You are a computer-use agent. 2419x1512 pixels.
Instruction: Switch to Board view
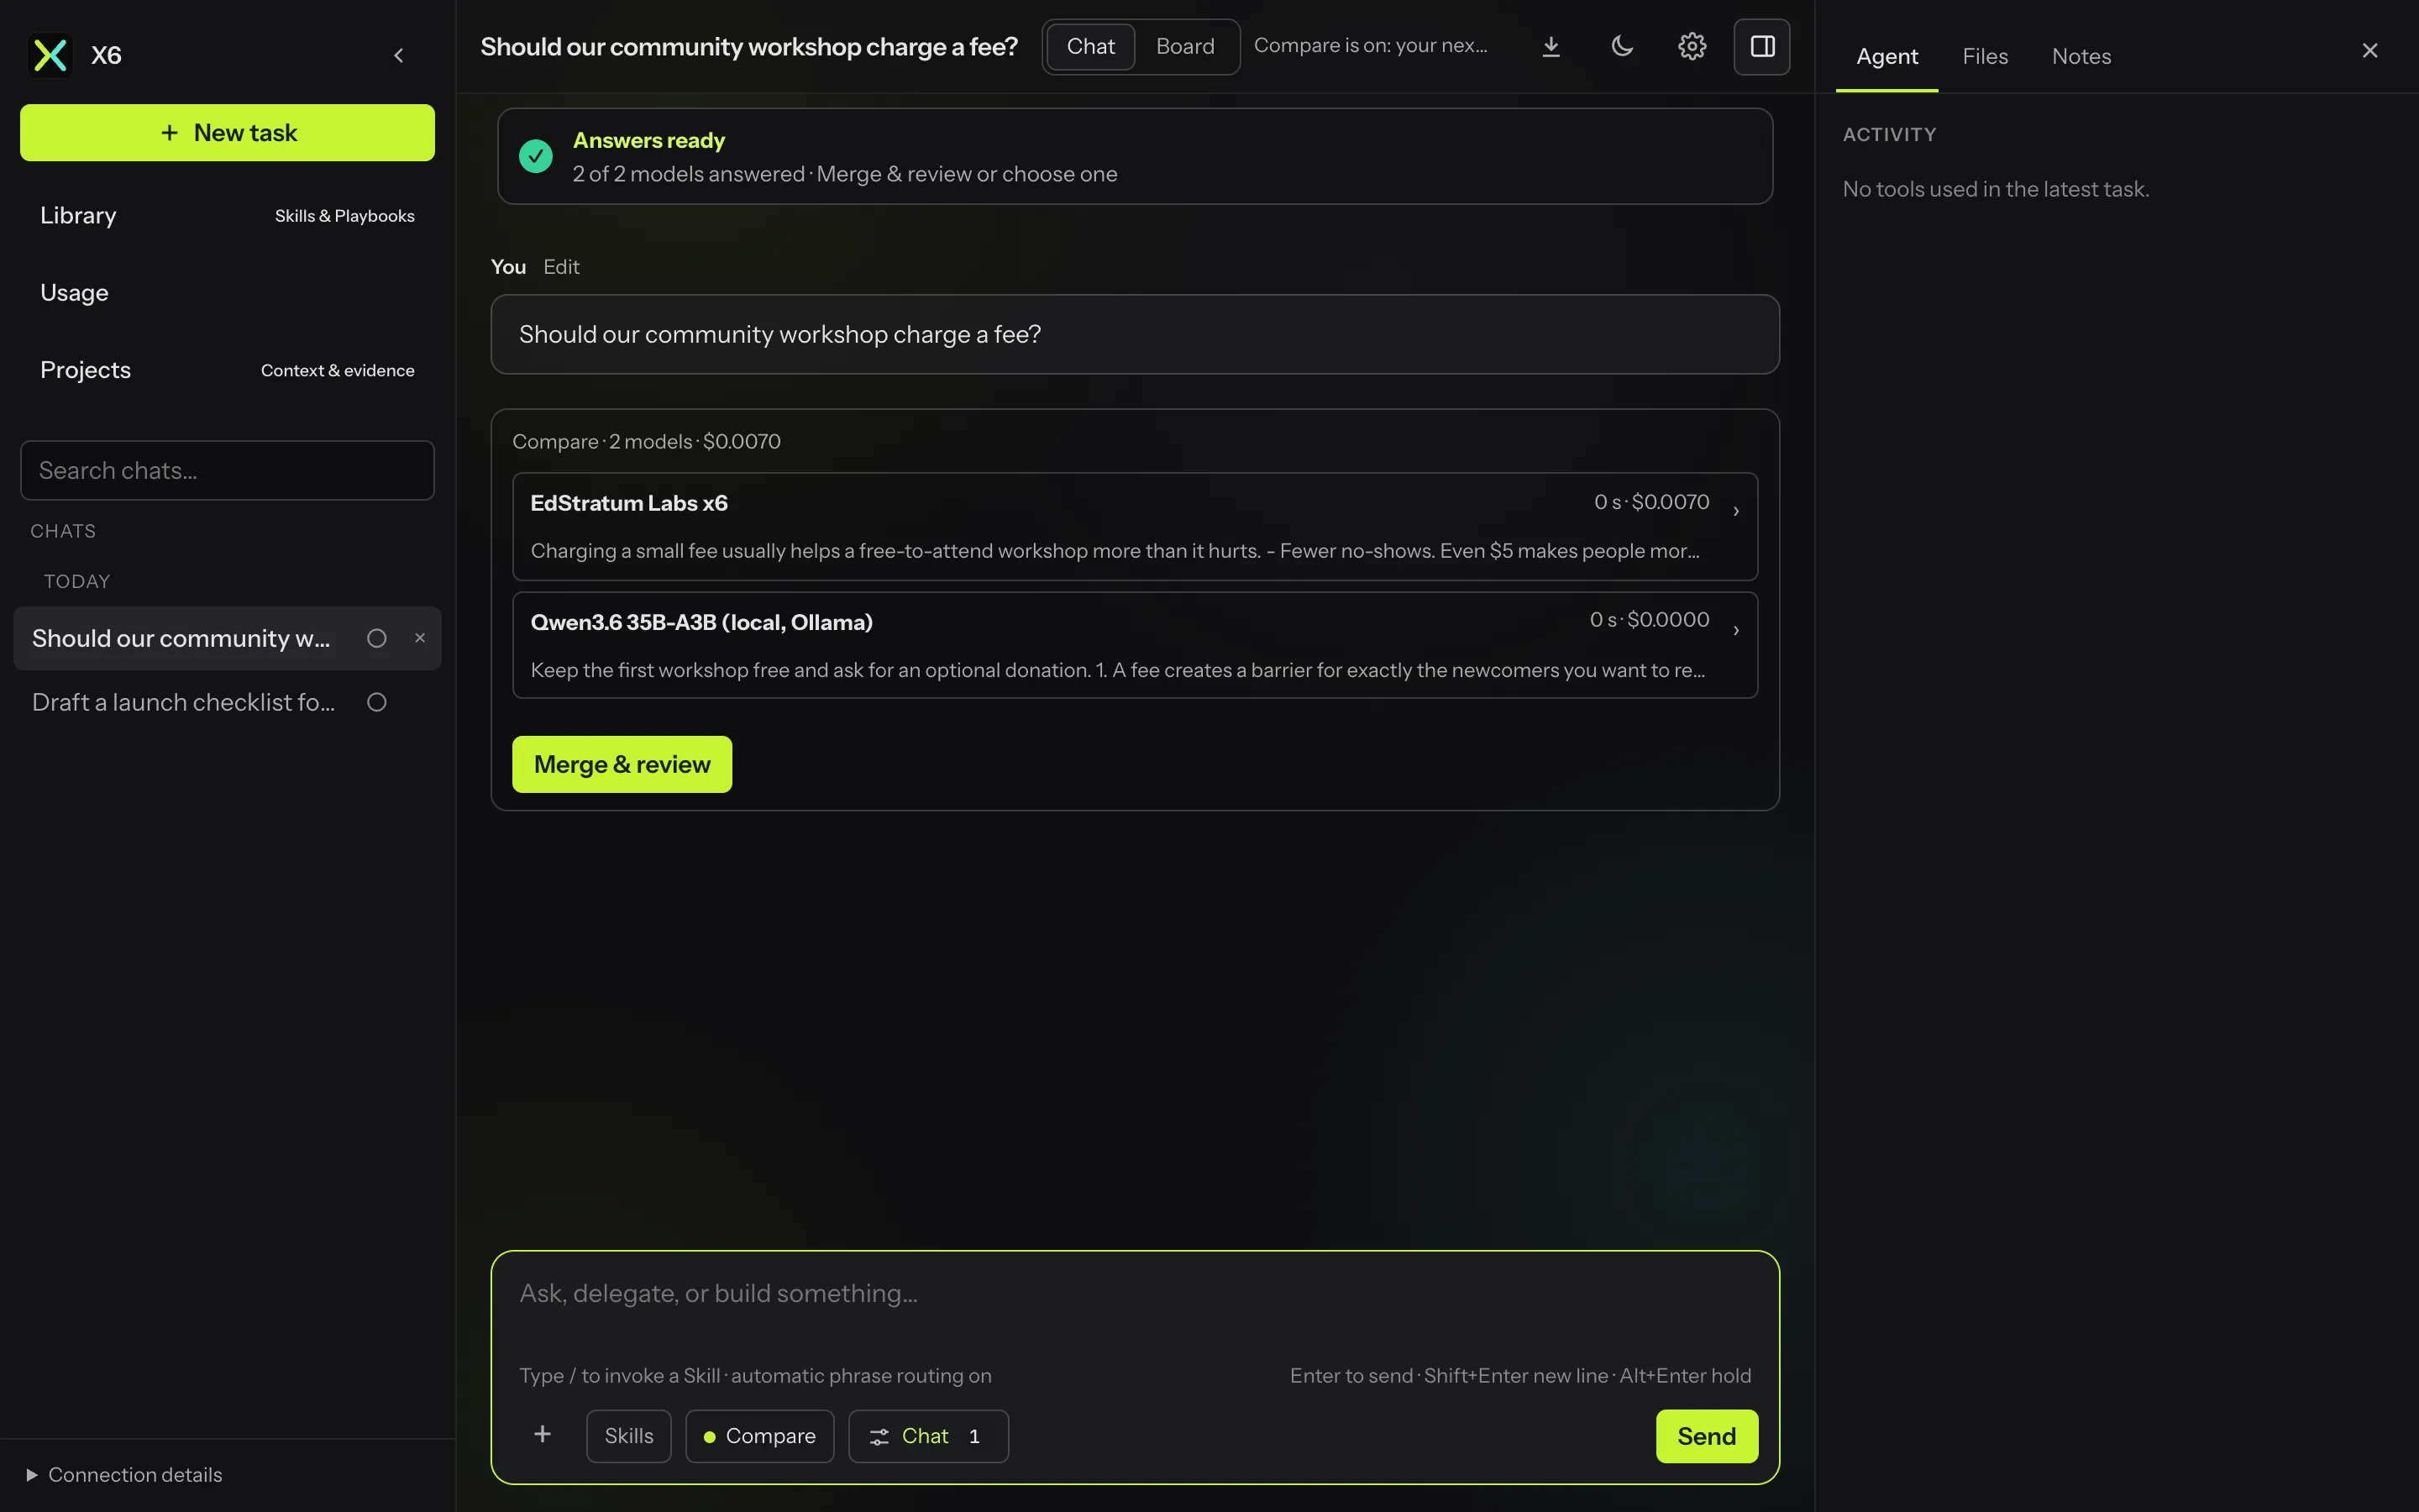(x=1184, y=47)
